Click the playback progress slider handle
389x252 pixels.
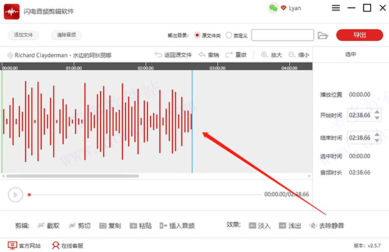point(29,194)
